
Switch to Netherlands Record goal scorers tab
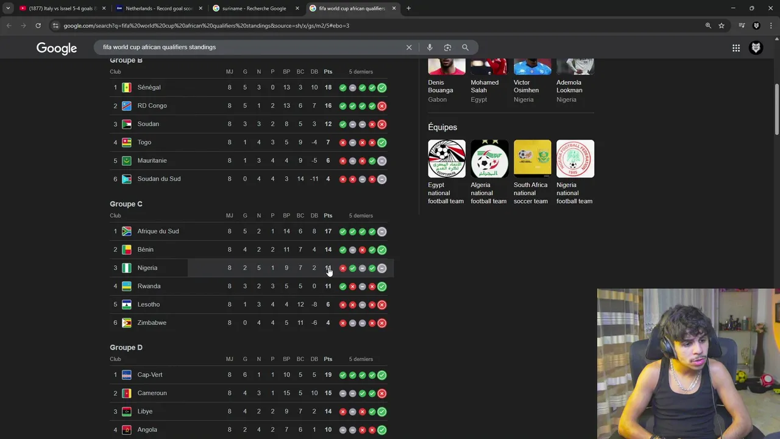click(158, 9)
